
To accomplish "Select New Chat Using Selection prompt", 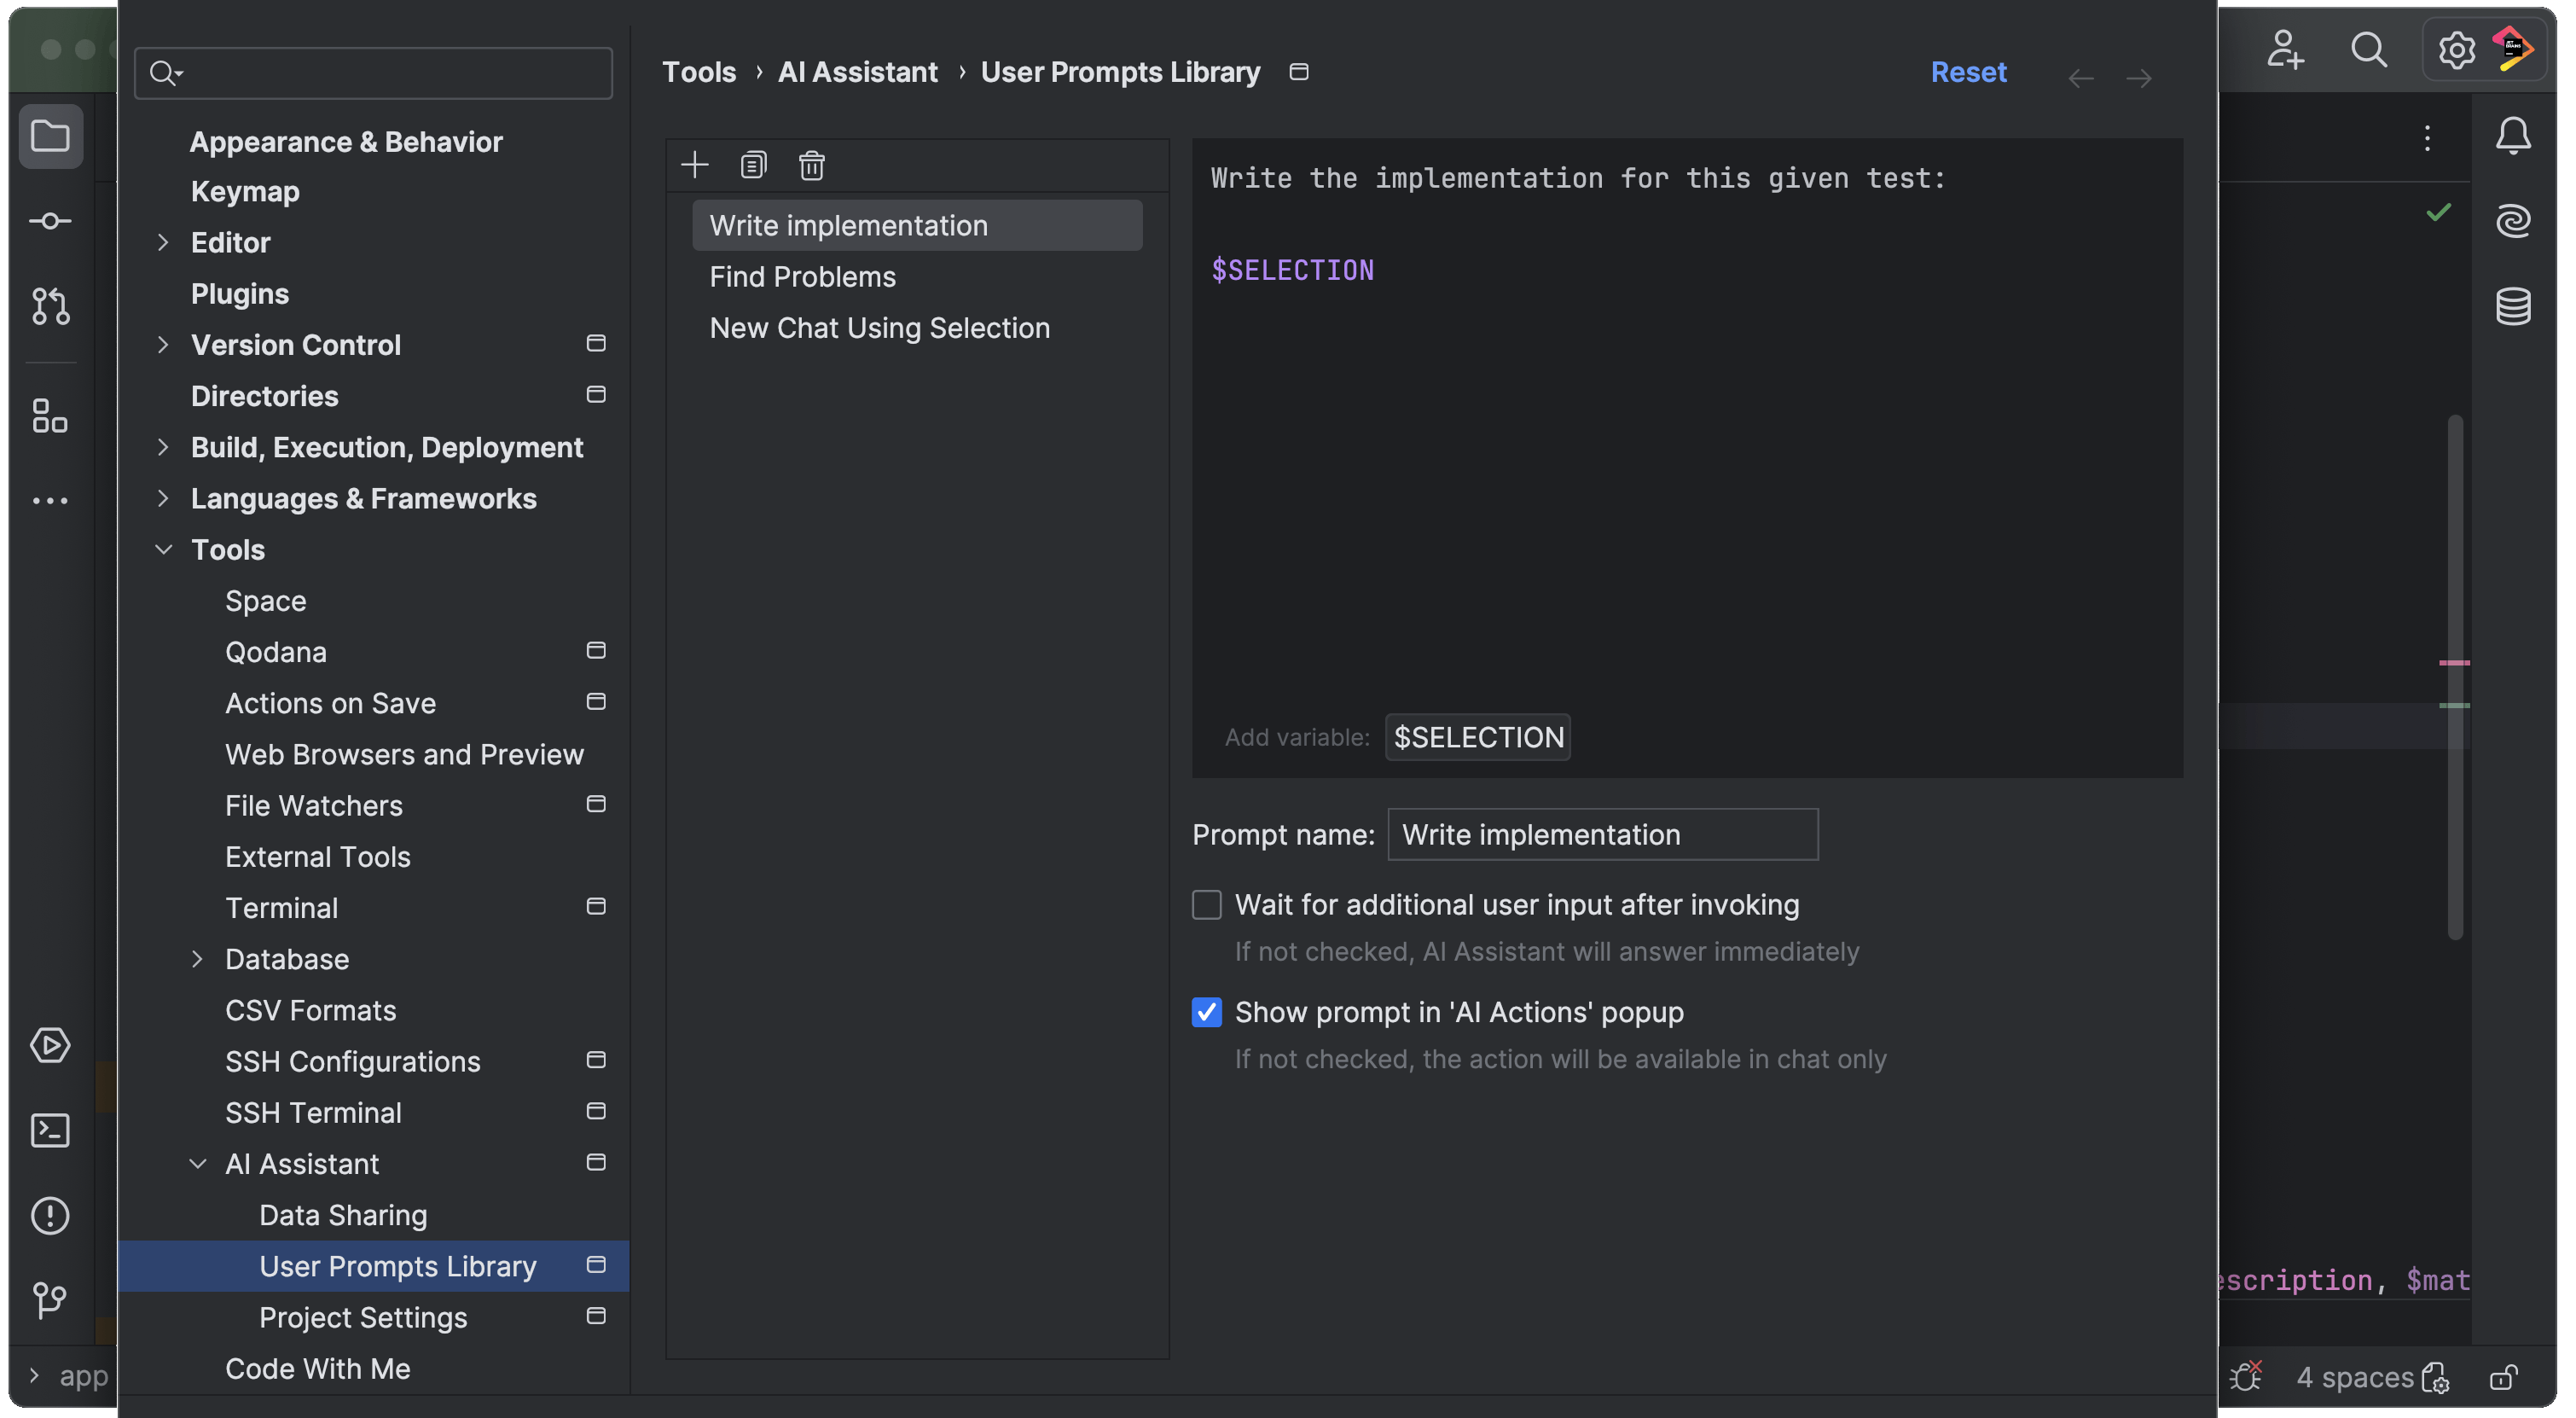I will [879, 328].
